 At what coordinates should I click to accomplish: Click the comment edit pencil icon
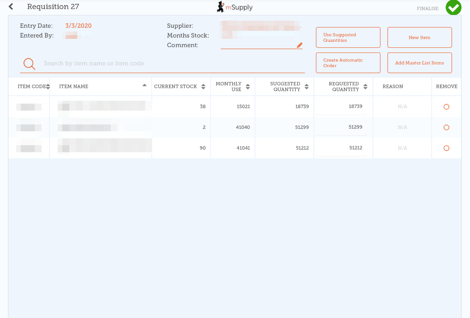click(x=300, y=45)
